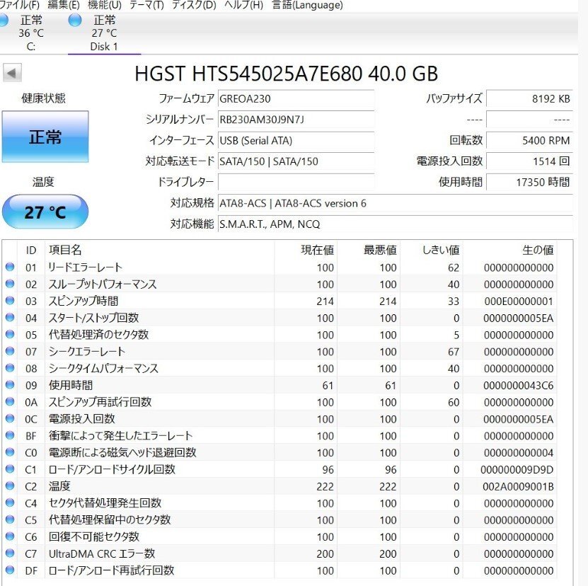Screen dimensions: 588x586
Task: Select the Disk 1 27 °C tab
Action: (104, 33)
